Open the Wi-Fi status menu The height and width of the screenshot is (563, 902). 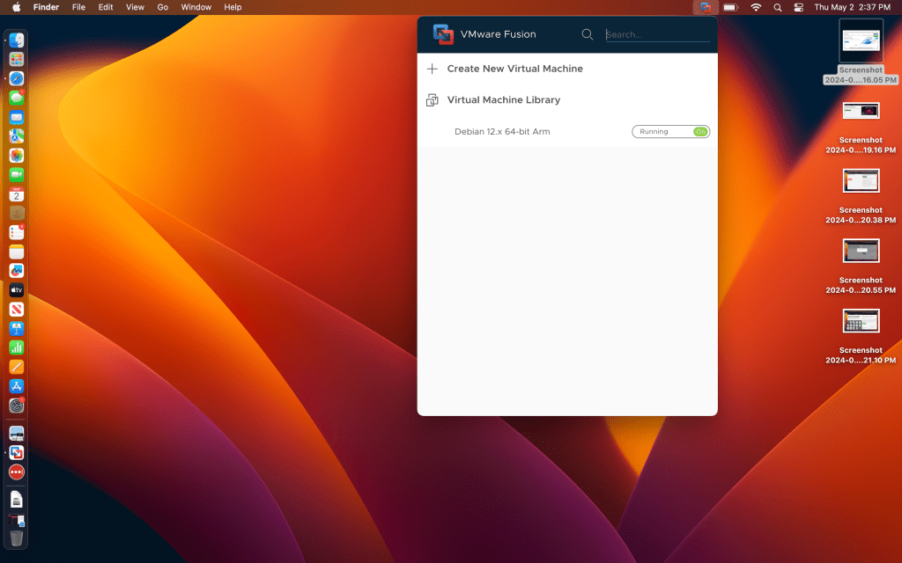(x=755, y=7)
